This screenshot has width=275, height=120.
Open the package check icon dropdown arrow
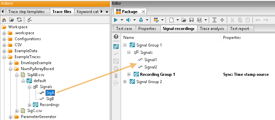[162, 20]
